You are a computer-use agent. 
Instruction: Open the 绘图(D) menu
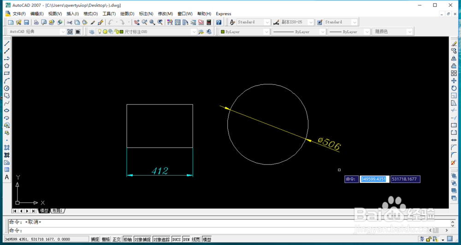point(127,14)
